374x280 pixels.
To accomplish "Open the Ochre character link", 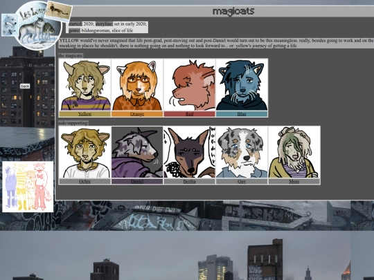I will pos(84,181).
